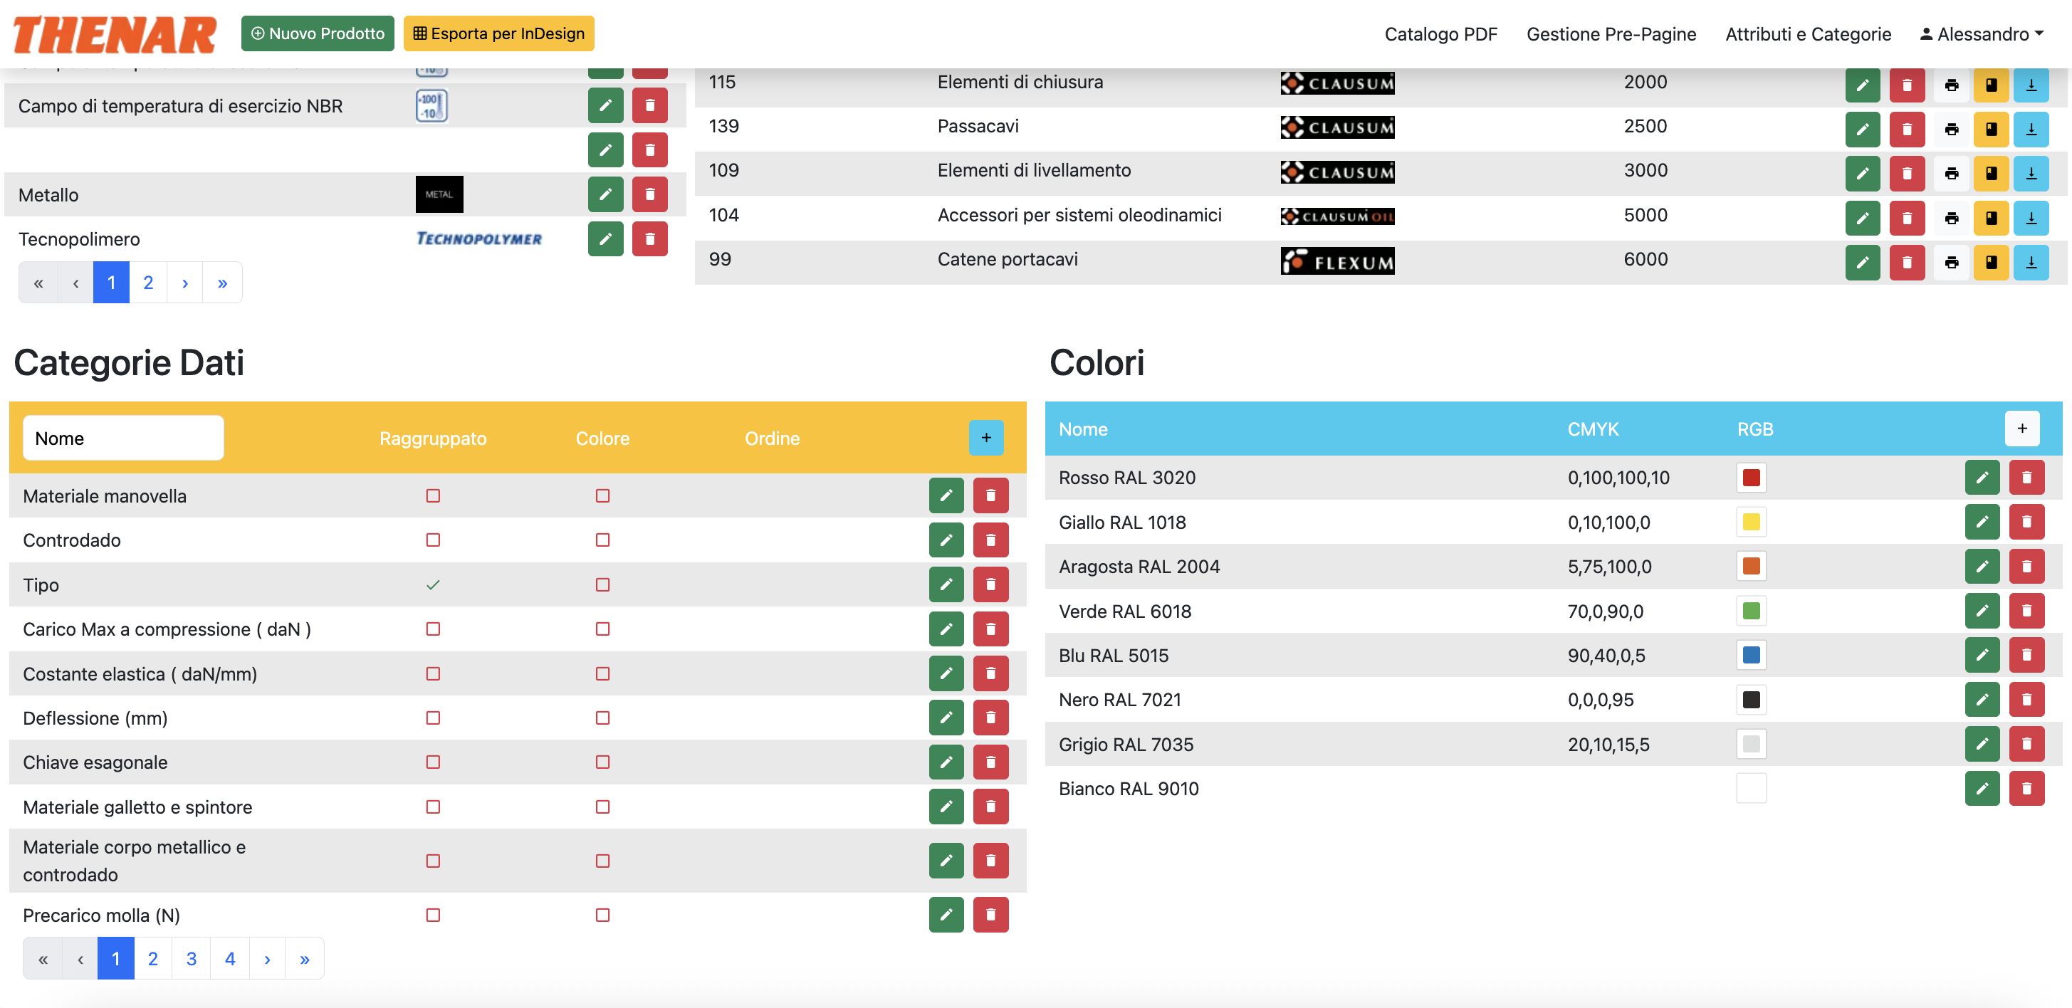Toggle Raggruppato for Materiale manovella

tap(433, 495)
